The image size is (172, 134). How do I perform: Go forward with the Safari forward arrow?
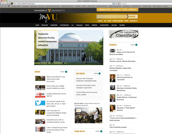(x=5, y=4)
